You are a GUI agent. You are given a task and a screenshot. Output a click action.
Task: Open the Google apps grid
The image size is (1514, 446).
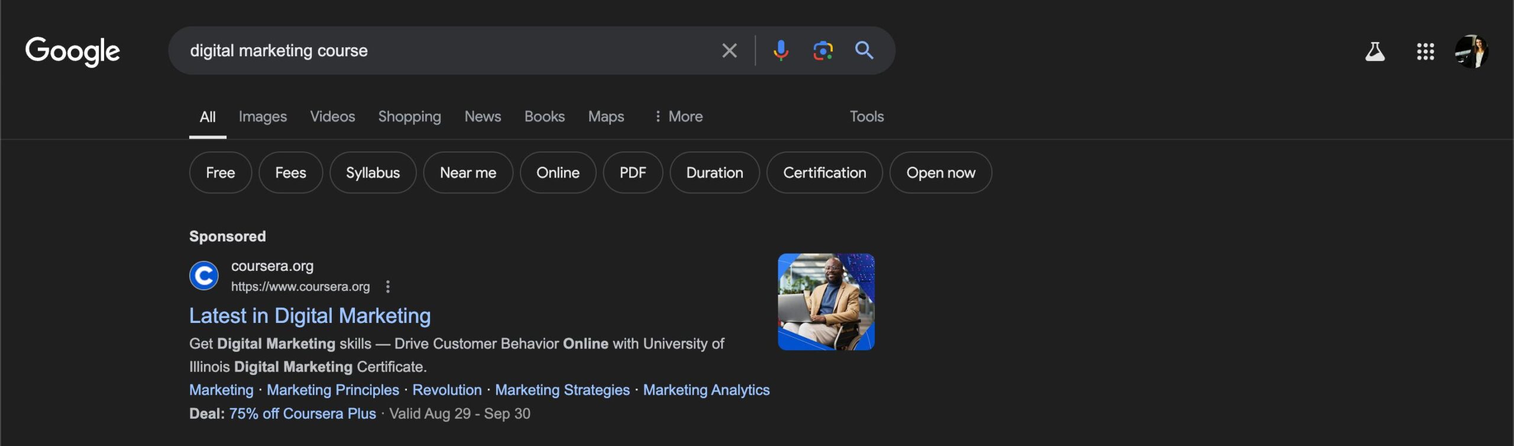[x=1425, y=51]
